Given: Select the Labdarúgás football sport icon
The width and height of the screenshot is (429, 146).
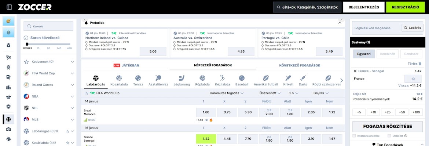Looking at the screenshot, I should [96, 78].
